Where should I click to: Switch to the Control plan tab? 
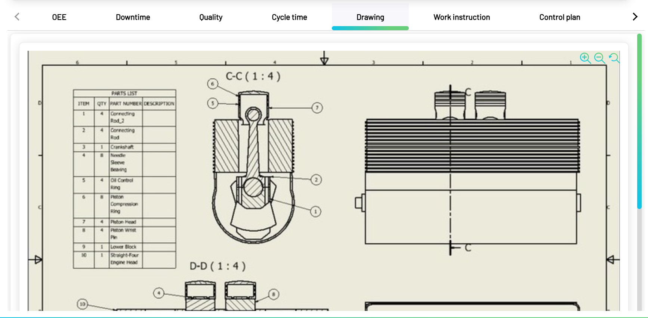[x=559, y=17]
